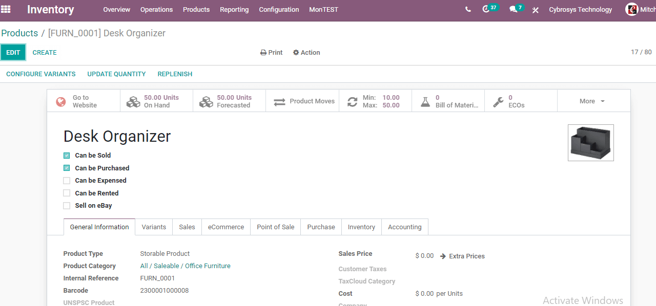
Task: Click the Desk Organizer product title
Action: 117,137
